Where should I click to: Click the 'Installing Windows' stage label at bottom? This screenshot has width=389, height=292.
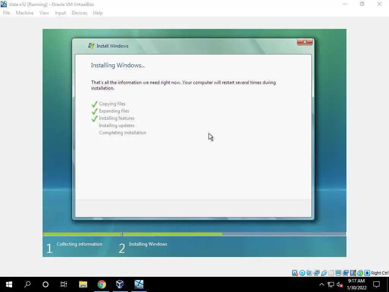(x=148, y=244)
